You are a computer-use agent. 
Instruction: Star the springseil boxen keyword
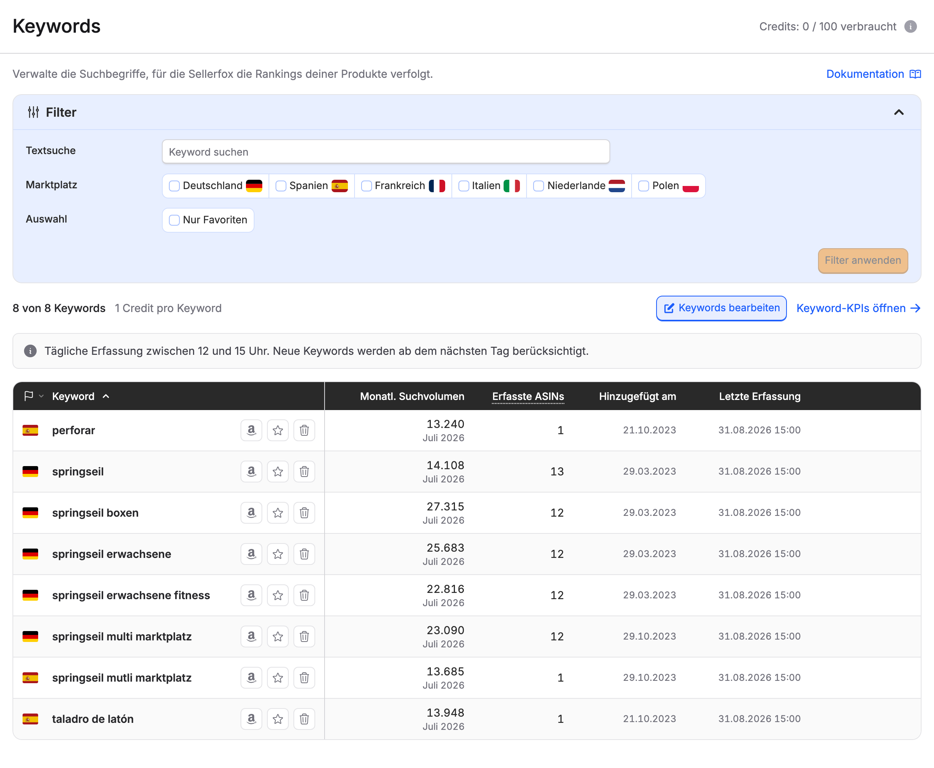278,512
